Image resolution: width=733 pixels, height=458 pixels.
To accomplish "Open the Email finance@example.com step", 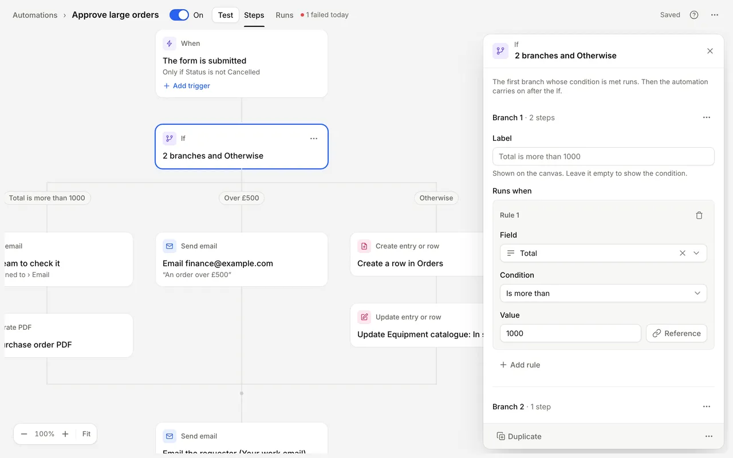I will 242,259.
